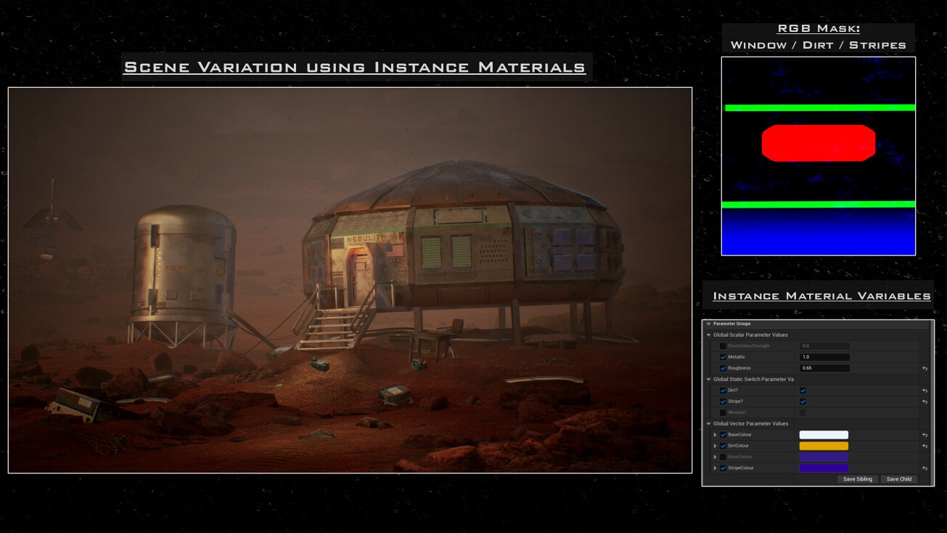This screenshot has width=947, height=533.
Task: Click the 'Metallic' parameter label
Action: click(737, 357)
